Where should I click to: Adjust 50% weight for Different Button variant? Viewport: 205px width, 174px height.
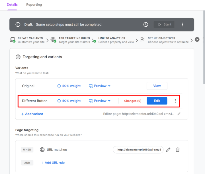(69, 101)
